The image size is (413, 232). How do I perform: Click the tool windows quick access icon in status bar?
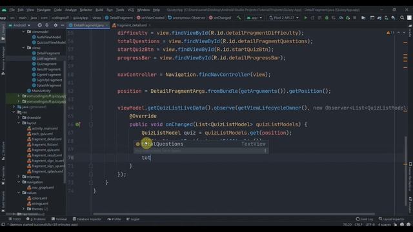coord(3,225)
